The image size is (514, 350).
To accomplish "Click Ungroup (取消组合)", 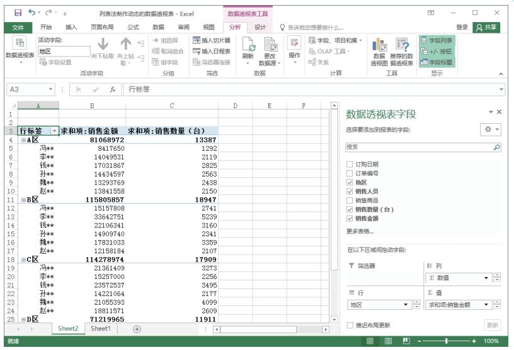I will pyautogui.click(x=168, y=52).
